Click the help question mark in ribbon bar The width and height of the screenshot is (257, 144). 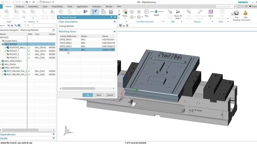coord(246,6)
